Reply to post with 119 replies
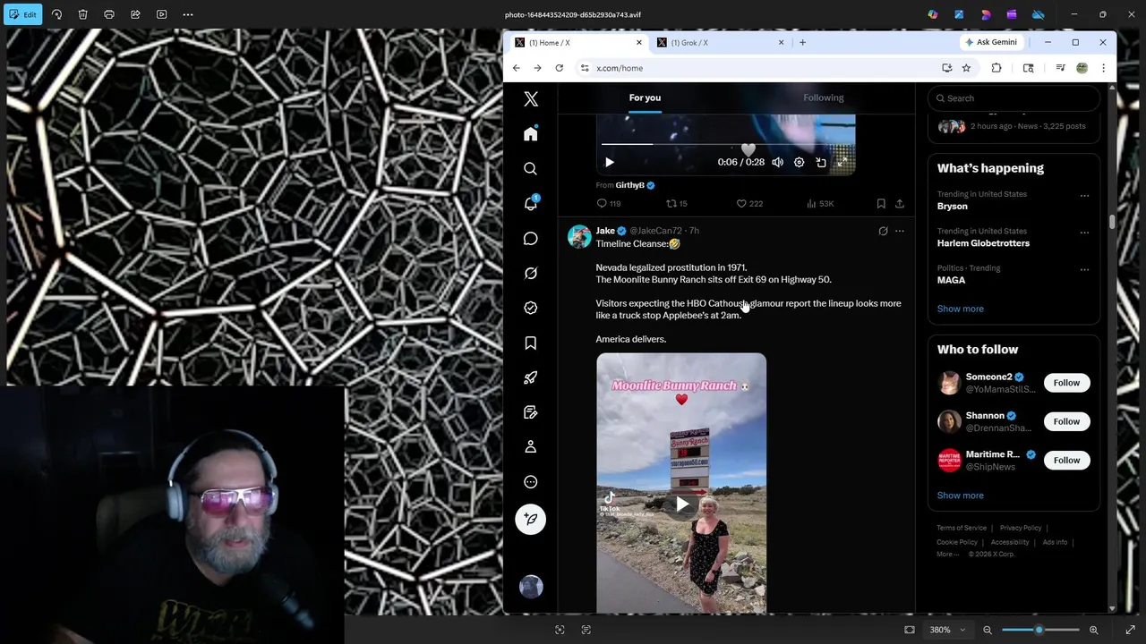 609,204
